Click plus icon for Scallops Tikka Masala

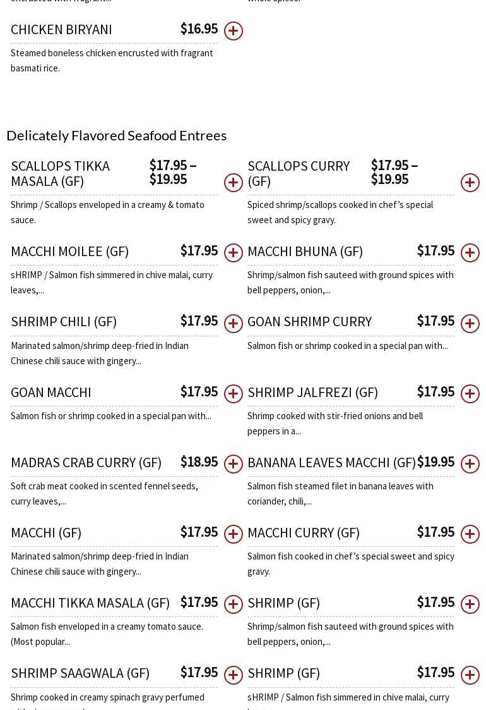[x=234, y=183]
